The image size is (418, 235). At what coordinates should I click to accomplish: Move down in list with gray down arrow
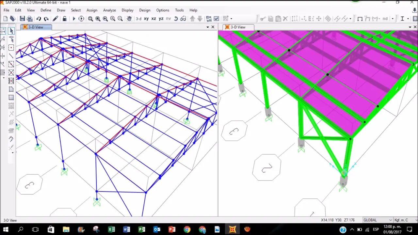(200, 19)
